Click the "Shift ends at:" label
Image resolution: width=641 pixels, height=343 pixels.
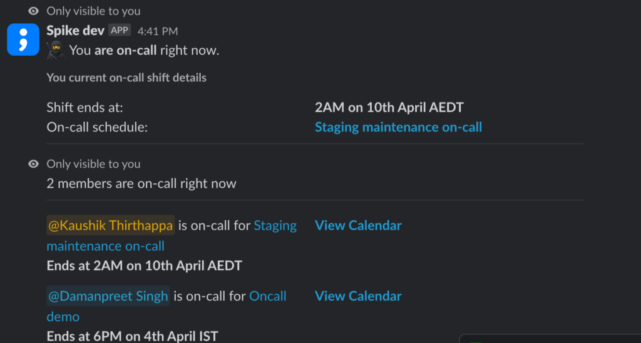coord(85,108)
